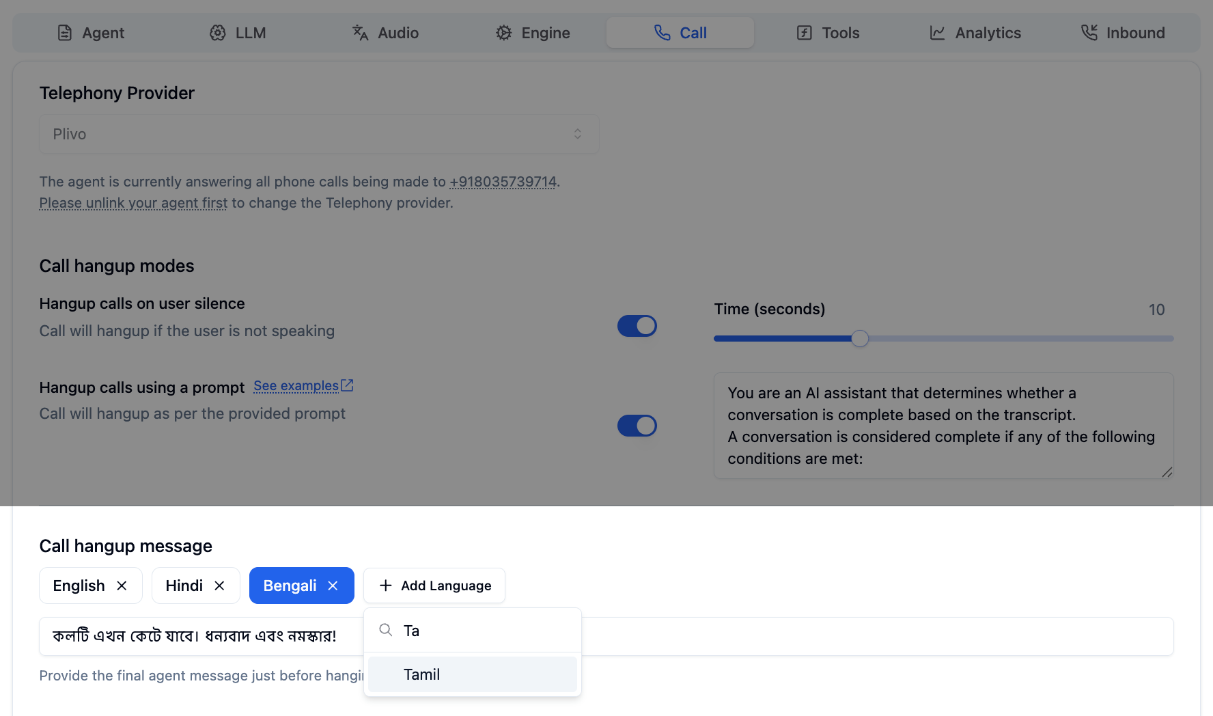Screen dimensions: 1213x716
Task: Click Please unlink your agent first link
Action: (133, 203)
